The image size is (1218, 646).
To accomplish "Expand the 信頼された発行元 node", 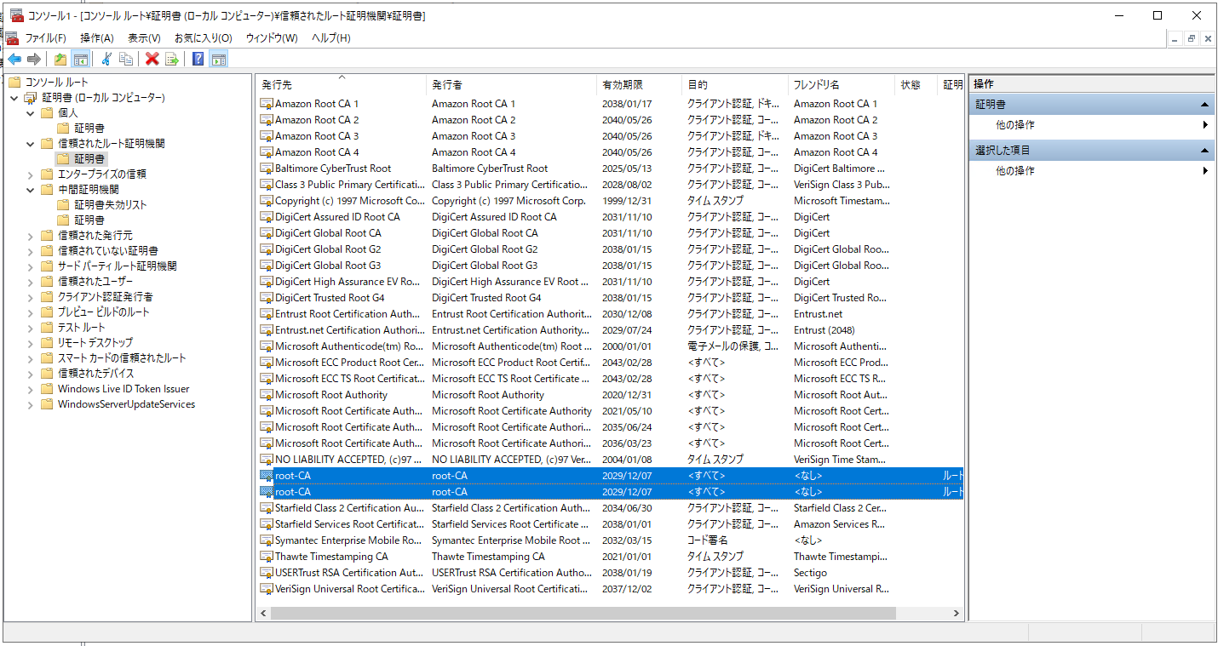I will [x=31, y=236].
